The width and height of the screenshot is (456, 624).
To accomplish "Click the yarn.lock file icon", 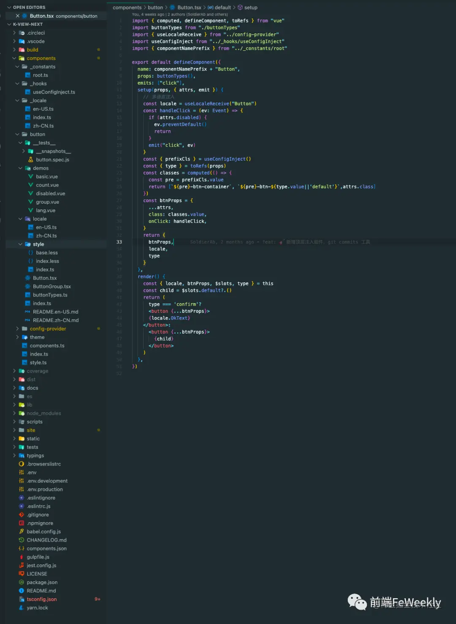I will tap(22, 608).
